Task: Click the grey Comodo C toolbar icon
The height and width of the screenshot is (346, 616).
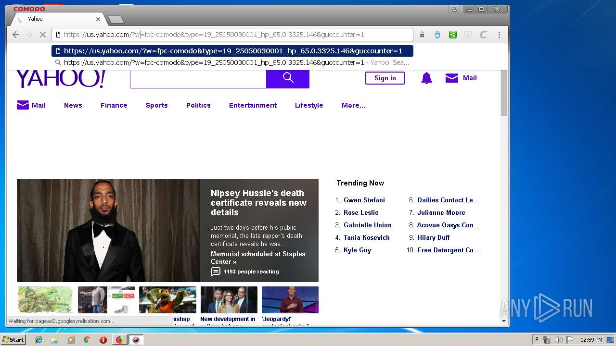Action: pyautogui.click(x=484, y=35)
